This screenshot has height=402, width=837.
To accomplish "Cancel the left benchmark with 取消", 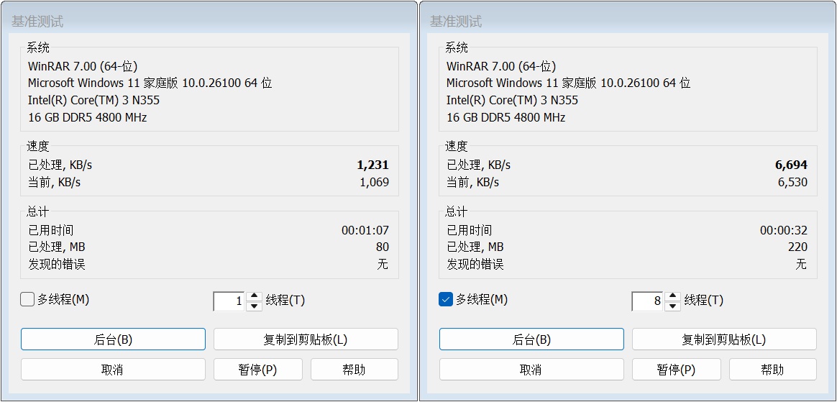I will click(113, 370).
